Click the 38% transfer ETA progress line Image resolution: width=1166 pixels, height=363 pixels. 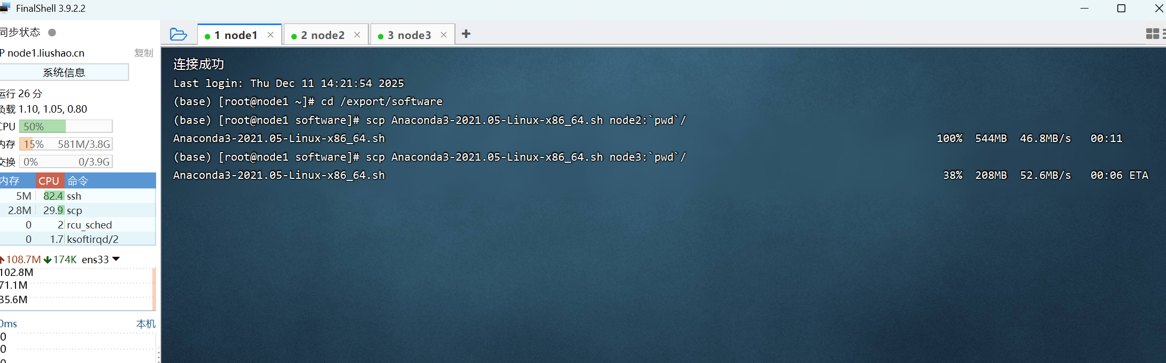(661, 175)
